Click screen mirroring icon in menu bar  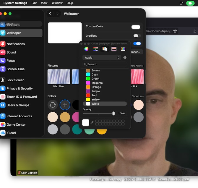[181, 3]
